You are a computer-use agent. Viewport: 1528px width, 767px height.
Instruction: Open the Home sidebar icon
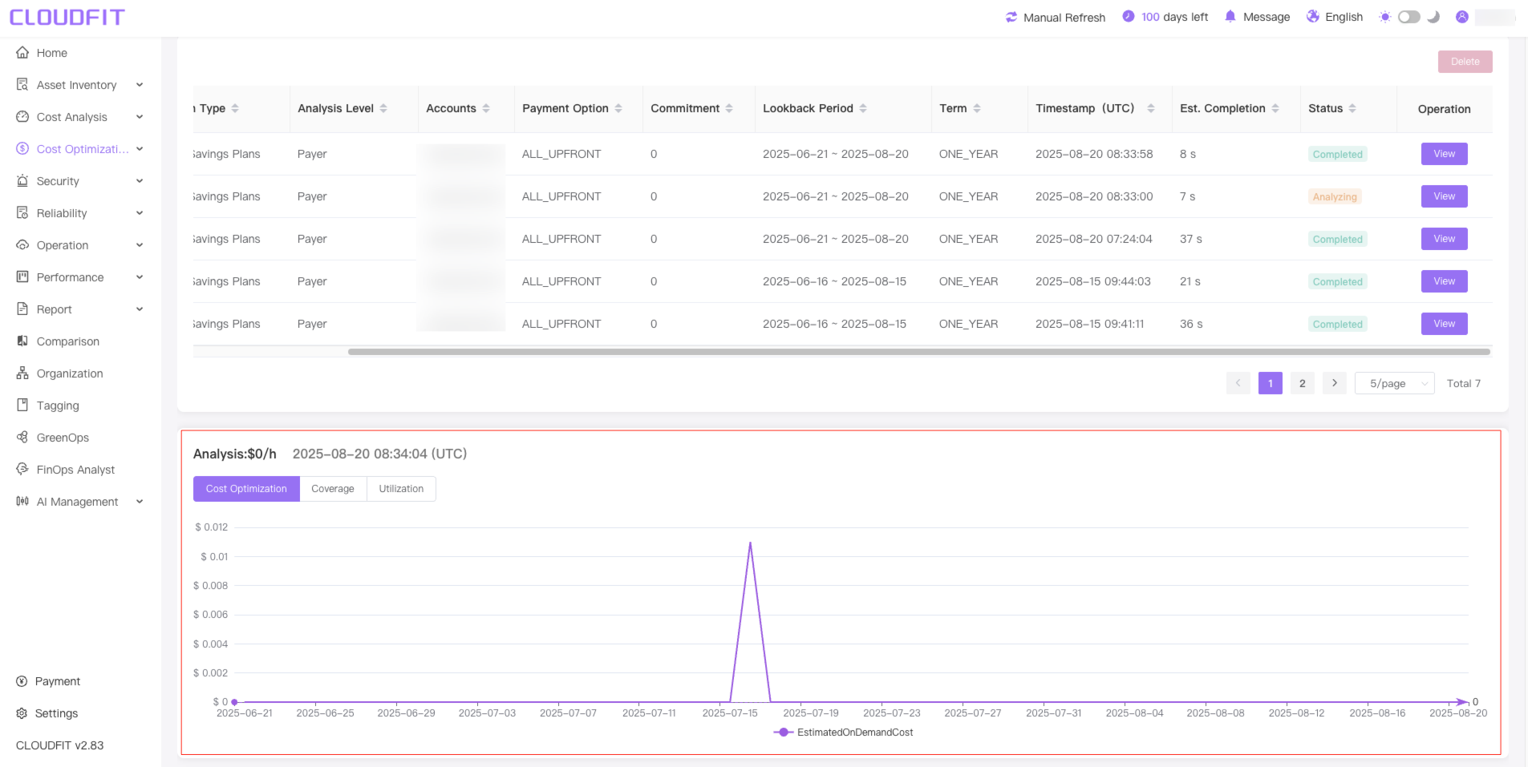[22, 53]
